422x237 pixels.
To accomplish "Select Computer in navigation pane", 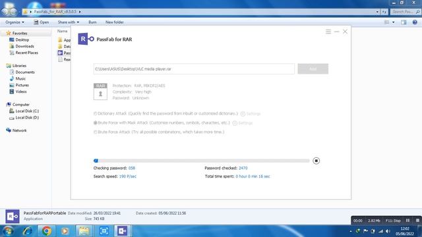I will [20, 105].
